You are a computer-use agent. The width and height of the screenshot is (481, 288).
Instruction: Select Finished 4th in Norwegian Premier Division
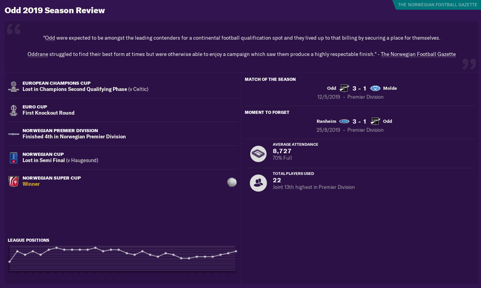[x=74, y=136]
